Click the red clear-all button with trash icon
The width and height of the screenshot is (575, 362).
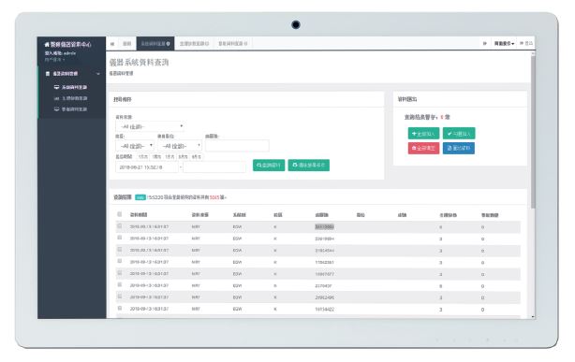coord(423,148)
